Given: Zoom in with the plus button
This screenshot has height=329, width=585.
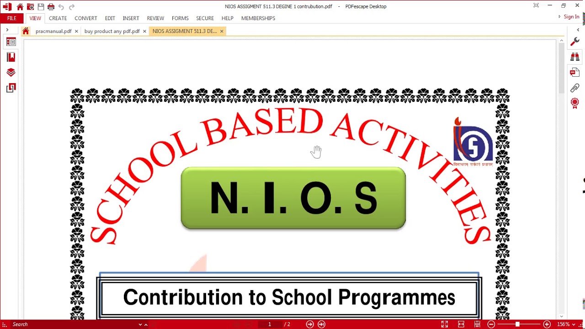Looking at the screenshot, I should (547, 324).
